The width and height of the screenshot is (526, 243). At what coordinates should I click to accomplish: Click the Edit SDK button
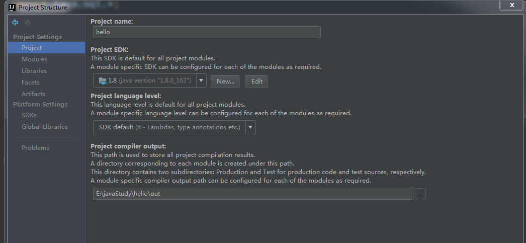tap(257, 81)
